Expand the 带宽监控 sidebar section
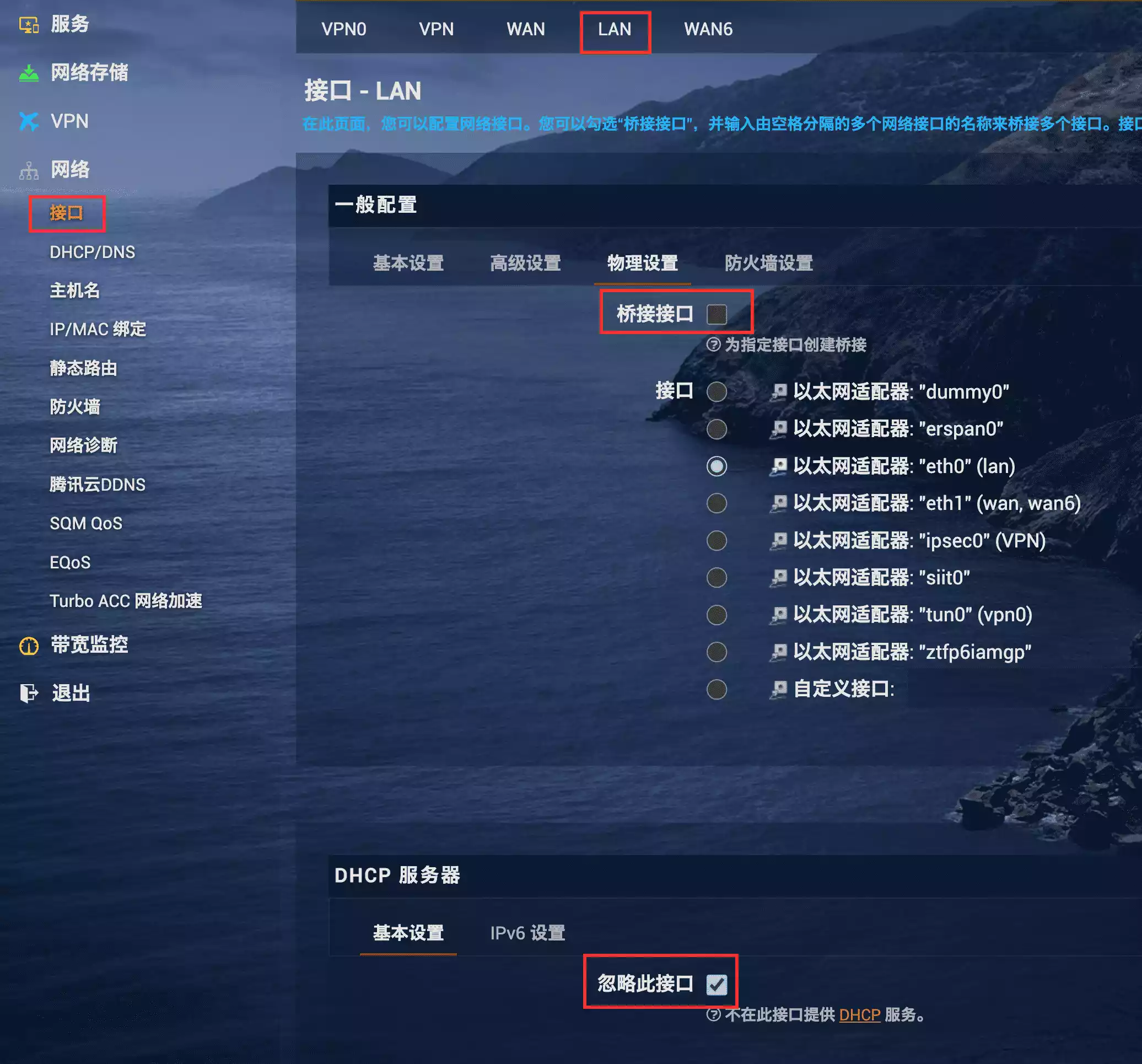This screenshot has width=1142, height=1064. [89, 645]
